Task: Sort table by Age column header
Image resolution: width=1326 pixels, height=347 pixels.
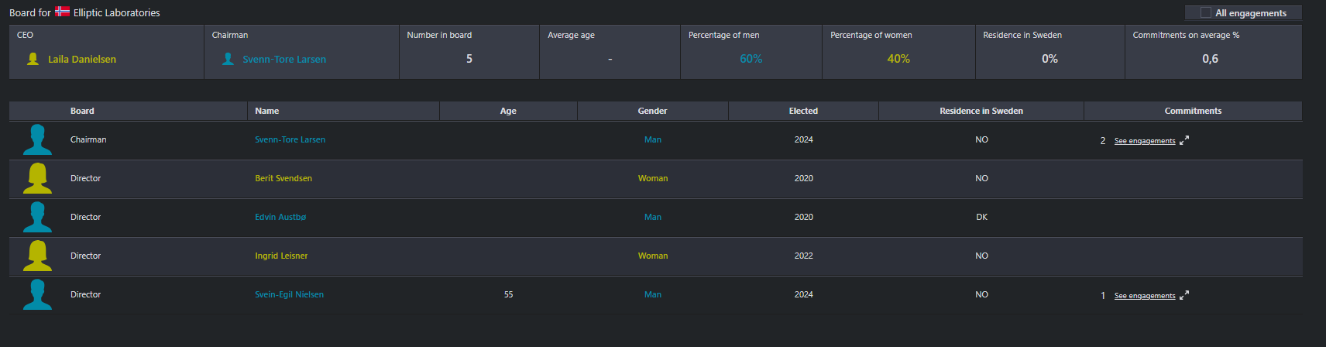Action: pos(508,111)
